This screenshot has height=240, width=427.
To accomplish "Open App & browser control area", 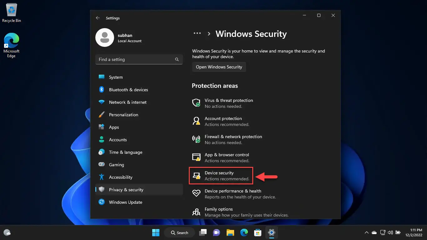I will 221,157.
